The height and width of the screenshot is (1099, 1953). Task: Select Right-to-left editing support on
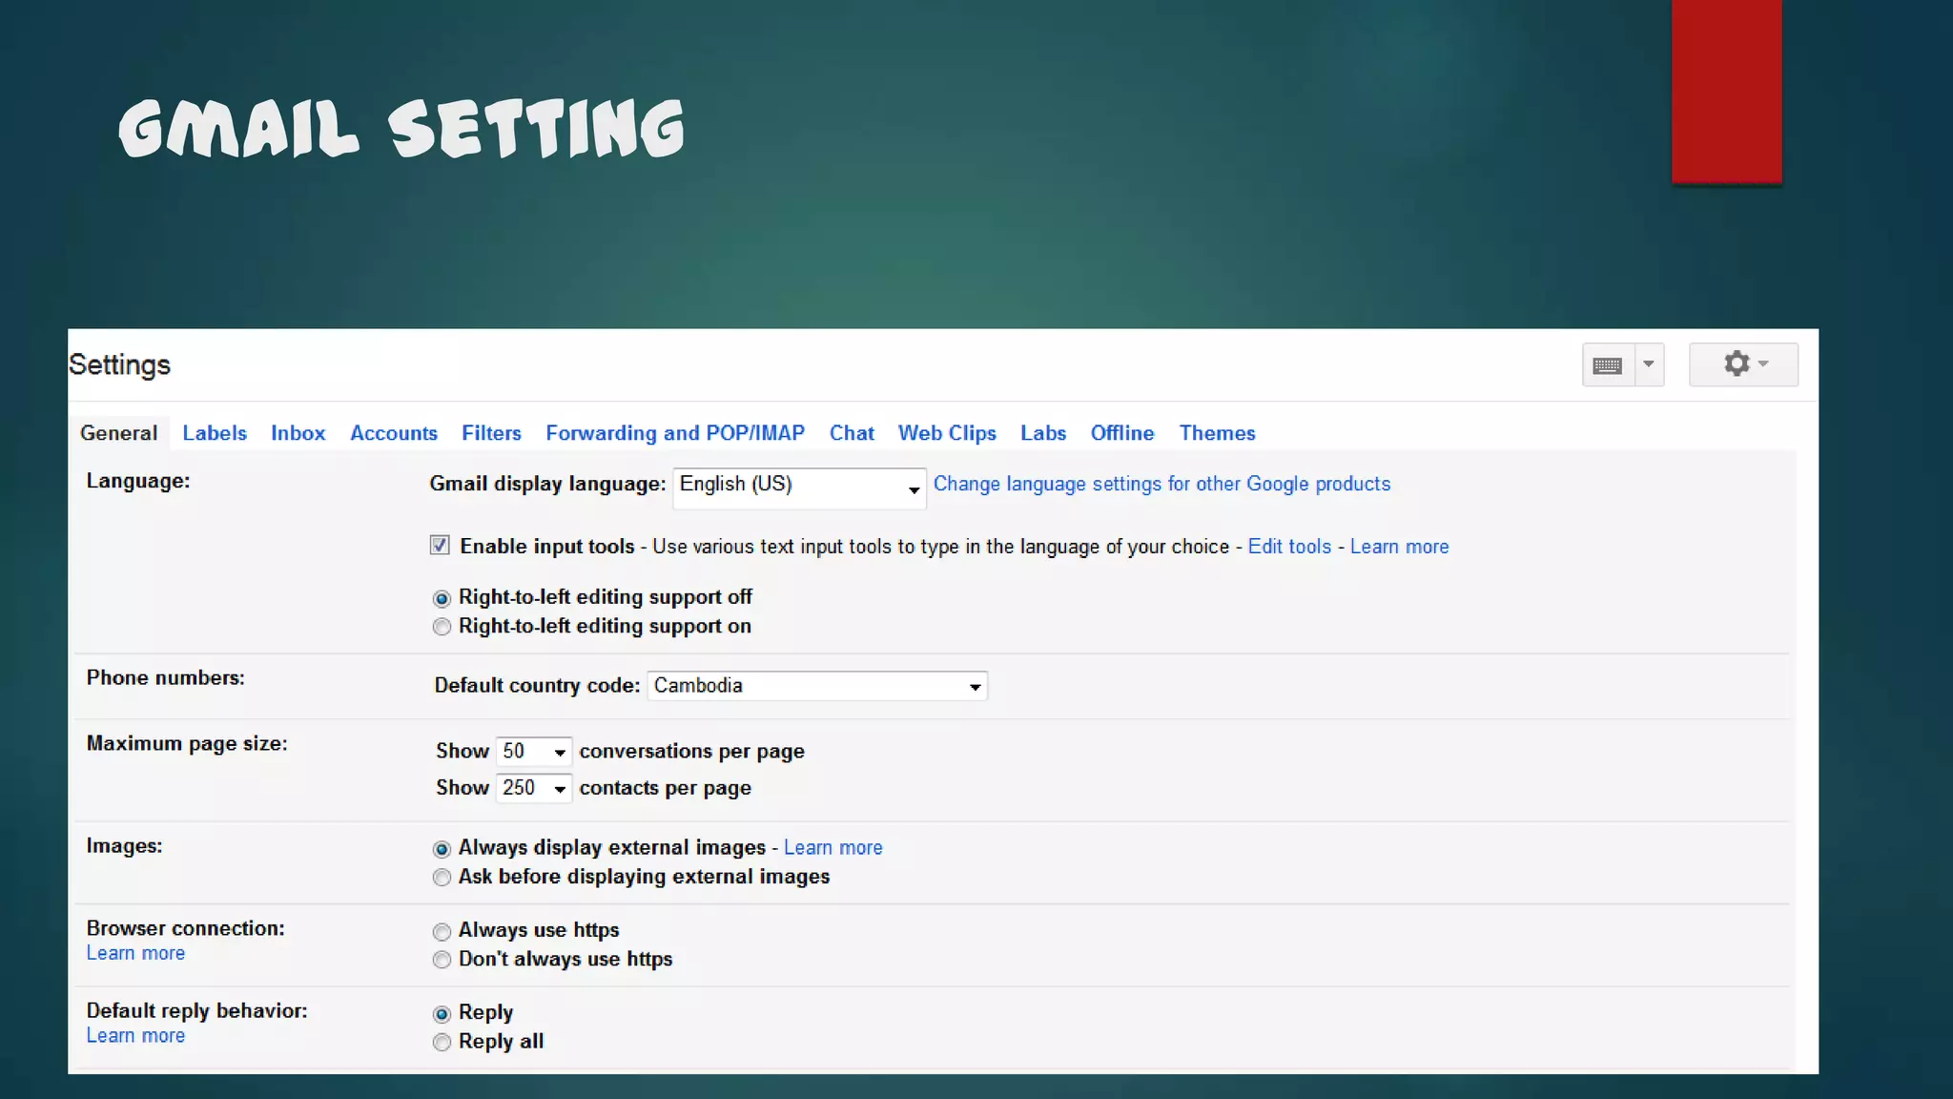point(442,627)
